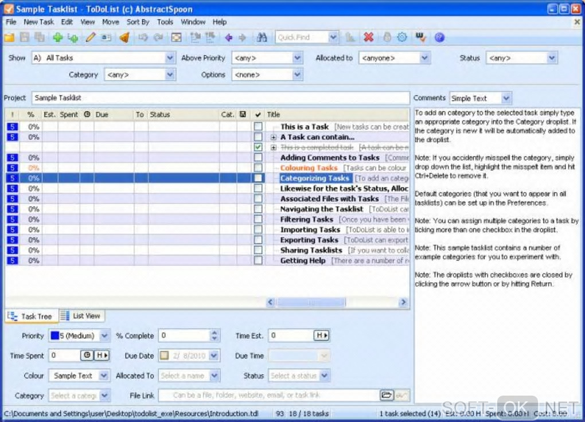Select the Task Tree tab
This screenshot has width=585, height=422.
tap(31, 316)
